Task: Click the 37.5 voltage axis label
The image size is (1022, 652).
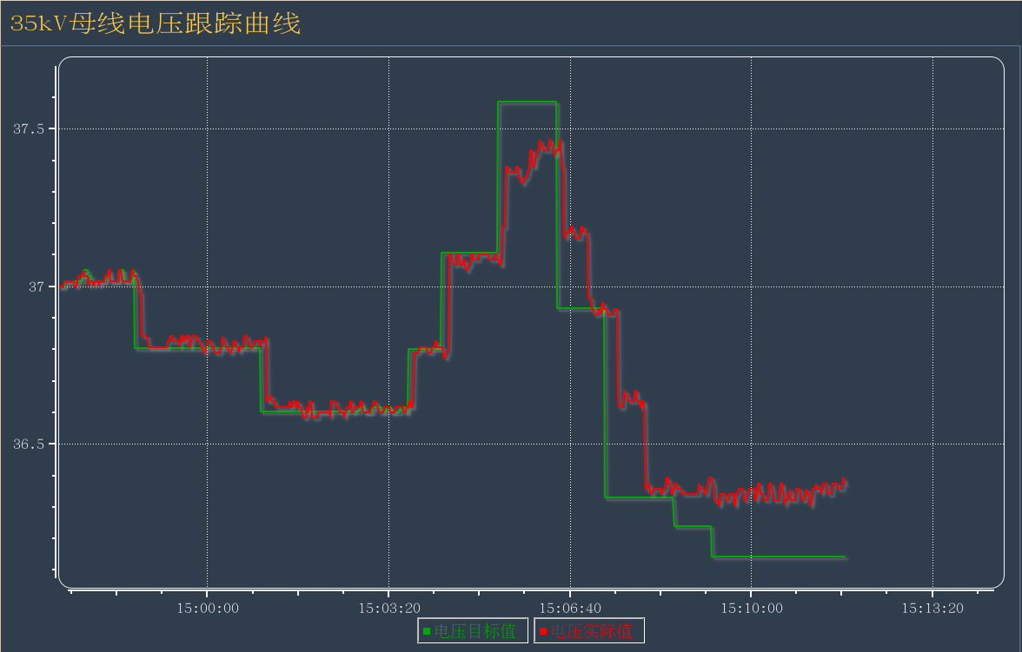Action: pos(29,129)
